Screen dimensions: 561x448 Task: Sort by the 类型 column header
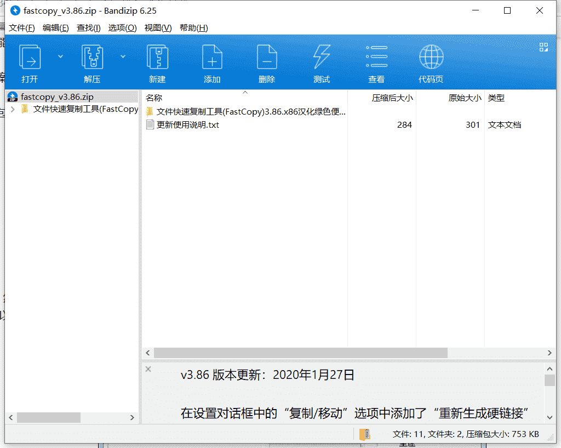[496, 98]
